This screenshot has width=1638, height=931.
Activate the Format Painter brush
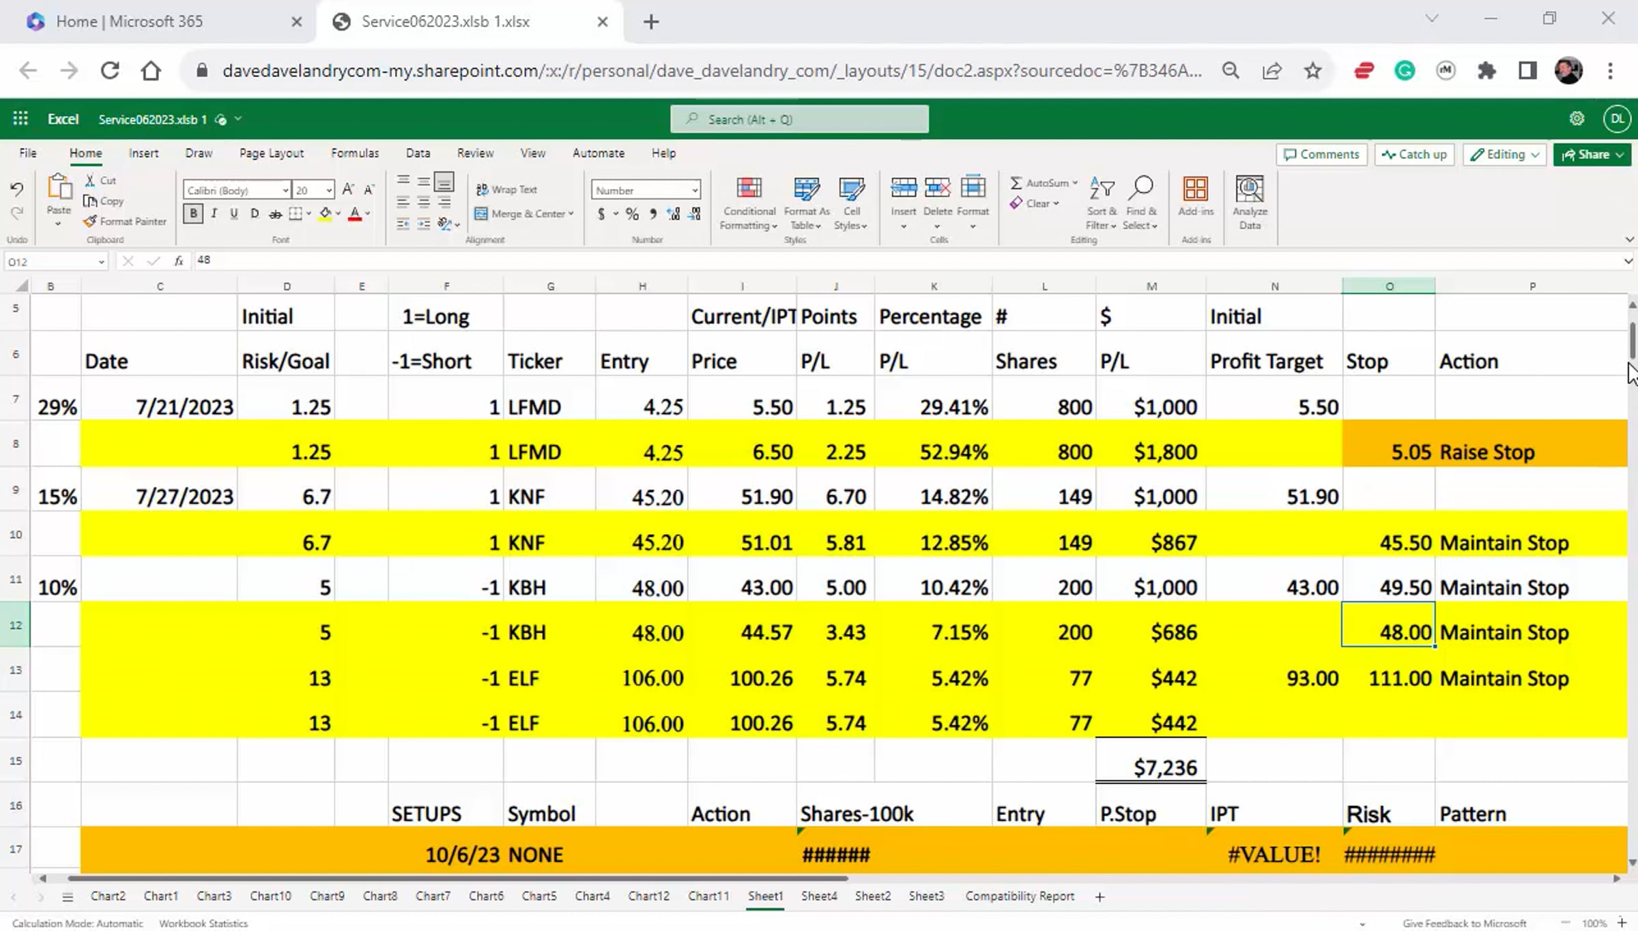tap(89, 221)
